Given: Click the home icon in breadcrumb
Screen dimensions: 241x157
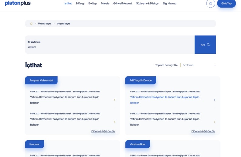Looking at the screenshot, I should (x=31, y=24).
